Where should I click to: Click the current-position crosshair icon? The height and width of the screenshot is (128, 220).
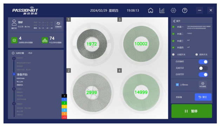click(x=13, y=53)
